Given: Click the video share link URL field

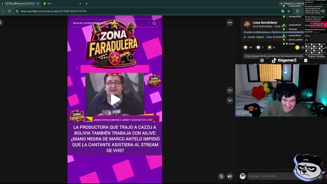Looking at the screenshot, I should point(274,56).
